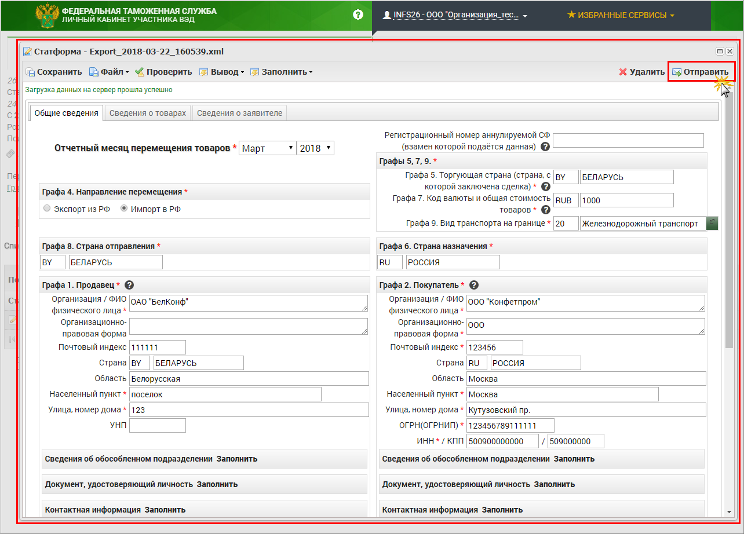Screen dimensions: 744x534
Task: Click the Save (Сохранить) disk icon
Action: (30, 72)
